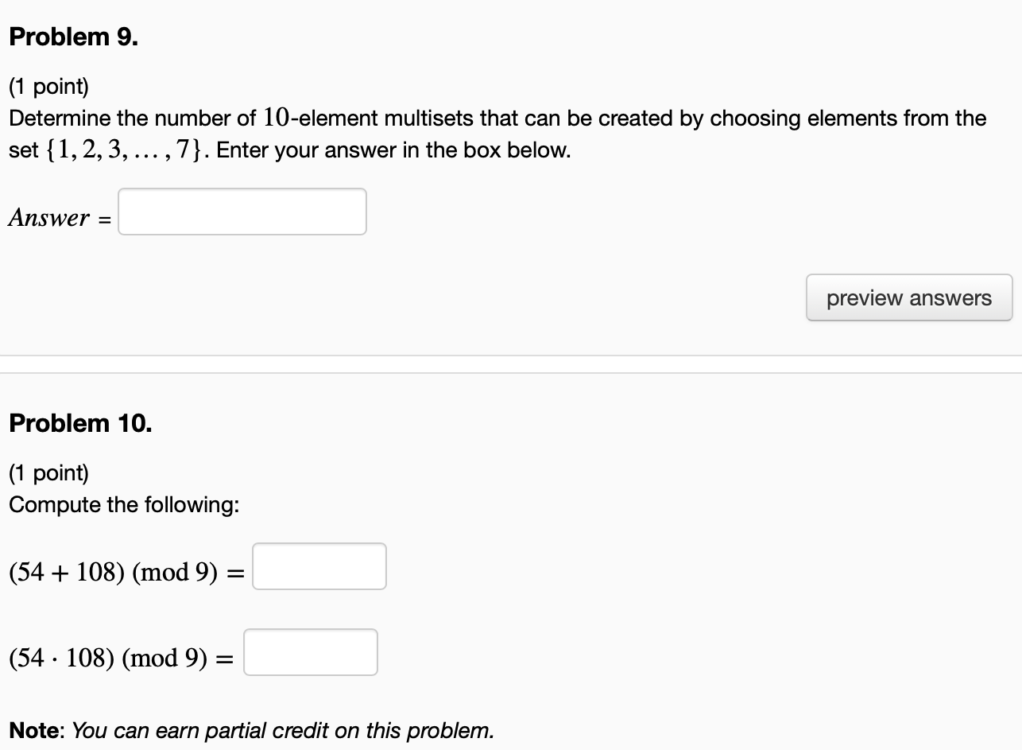Viewport: 1022px width, 750px height.
Task: Click the (54 · 108) (mod 9) expression
Action: click(107, 658)
